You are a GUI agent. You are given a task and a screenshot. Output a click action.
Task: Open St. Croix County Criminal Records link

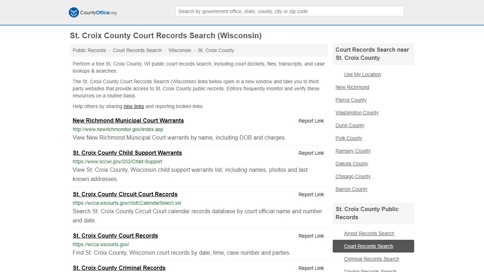pos(119,268)
